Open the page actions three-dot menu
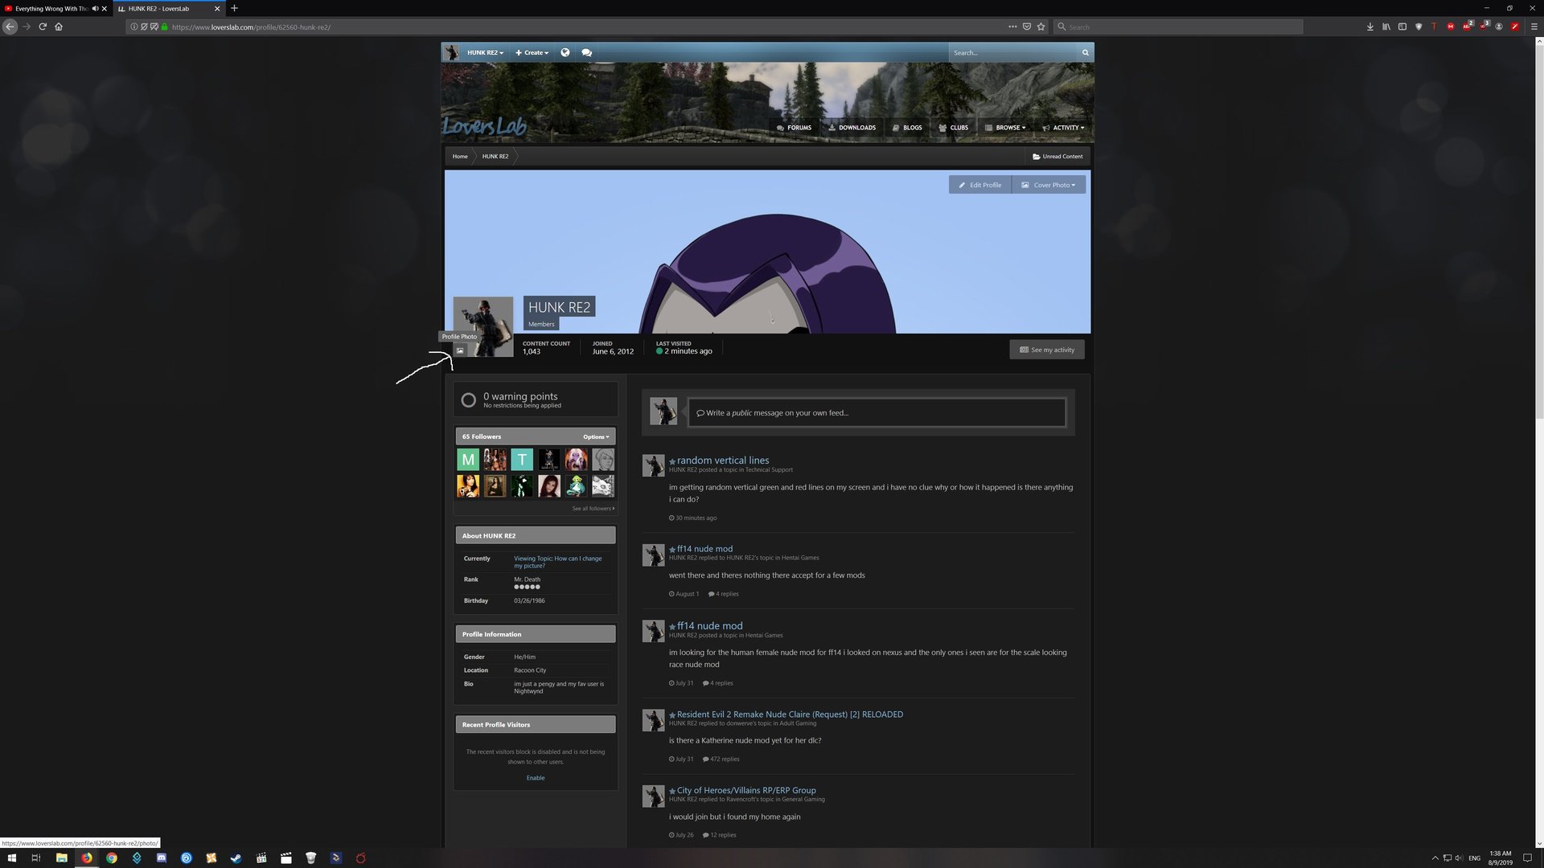The image size is (1544, 868). coord(1012,27)
